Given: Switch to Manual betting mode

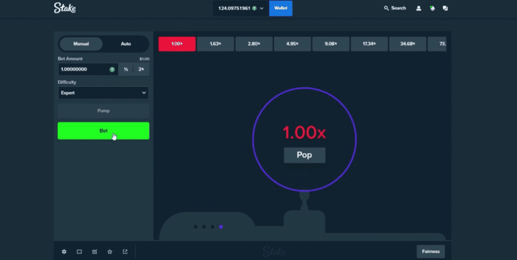Looking at the screenshot, I should click(81, 44).
